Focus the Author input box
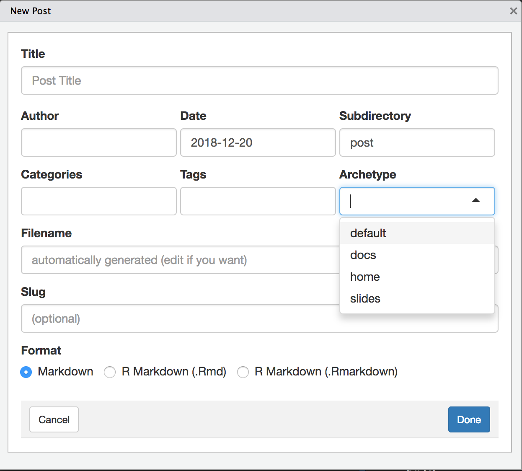Image resolution: width=522 pixels, height=471 pixels. pos(98,142)
